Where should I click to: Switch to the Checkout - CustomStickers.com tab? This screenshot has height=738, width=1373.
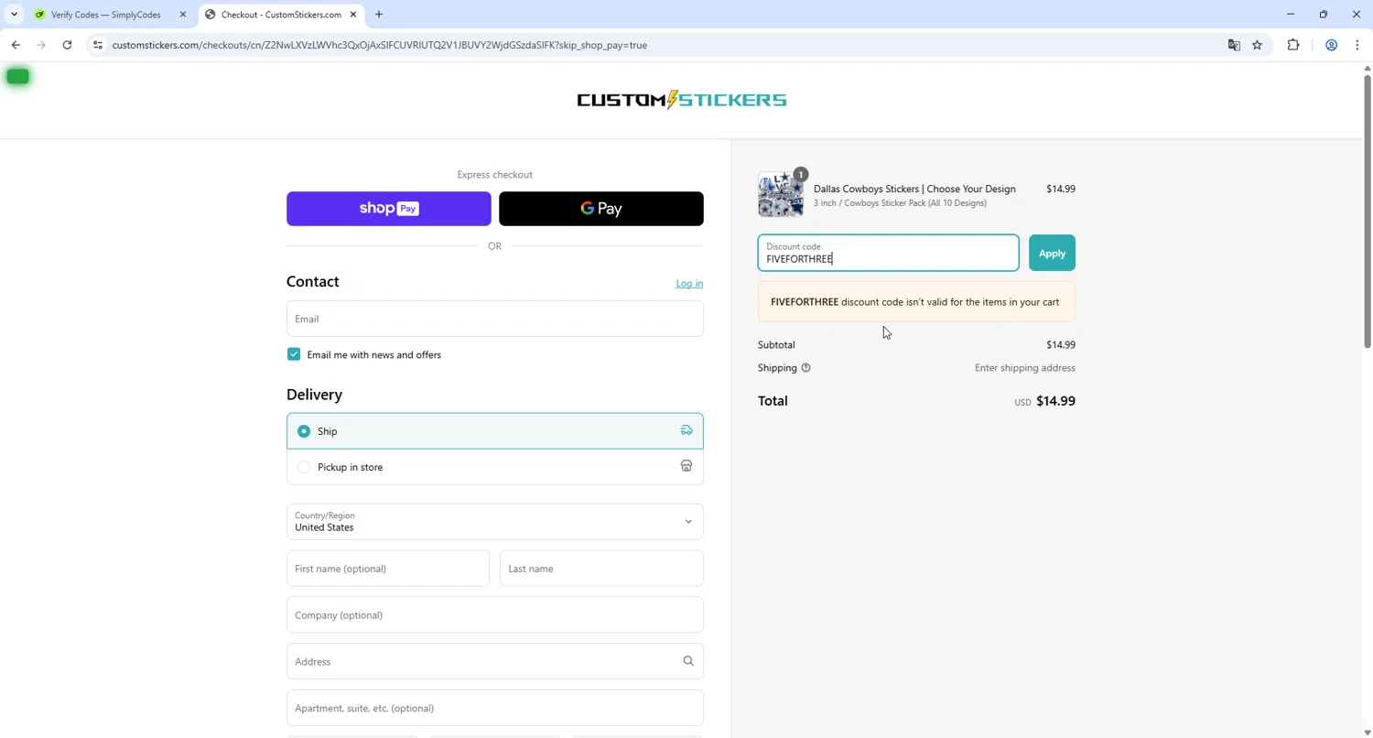tap(279, 15)
